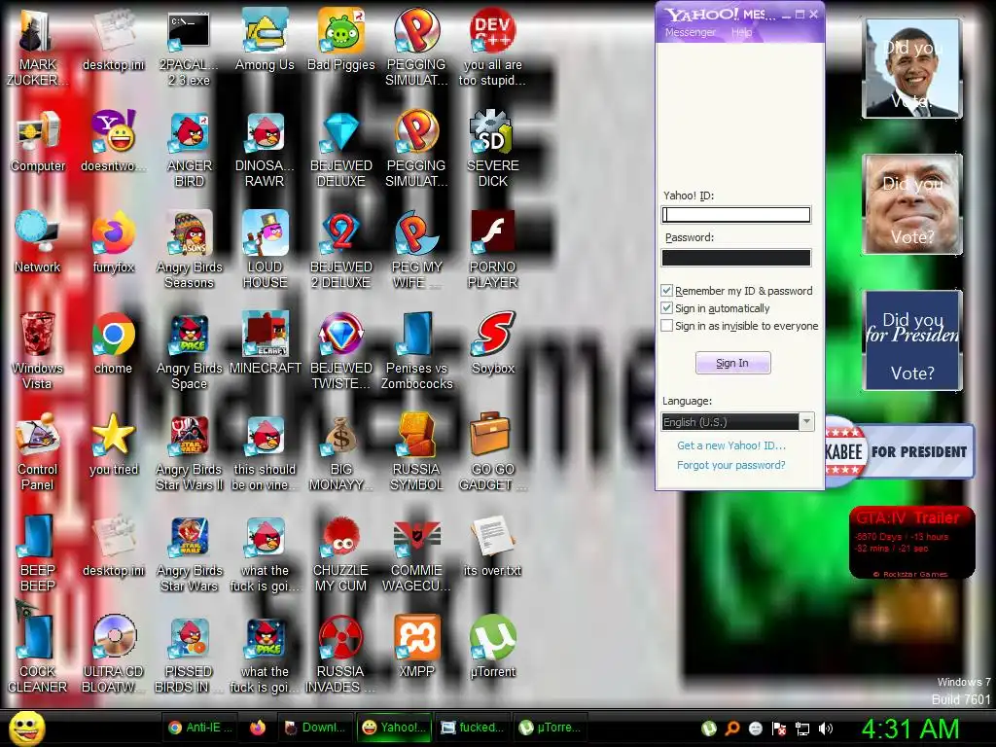Expand the Language dropdown in Yahoo Messenger
This screenshot has width=996, height=747.
[x=806, y=422]
